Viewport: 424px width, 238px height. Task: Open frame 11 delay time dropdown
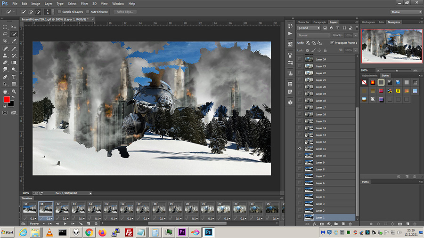49,218
